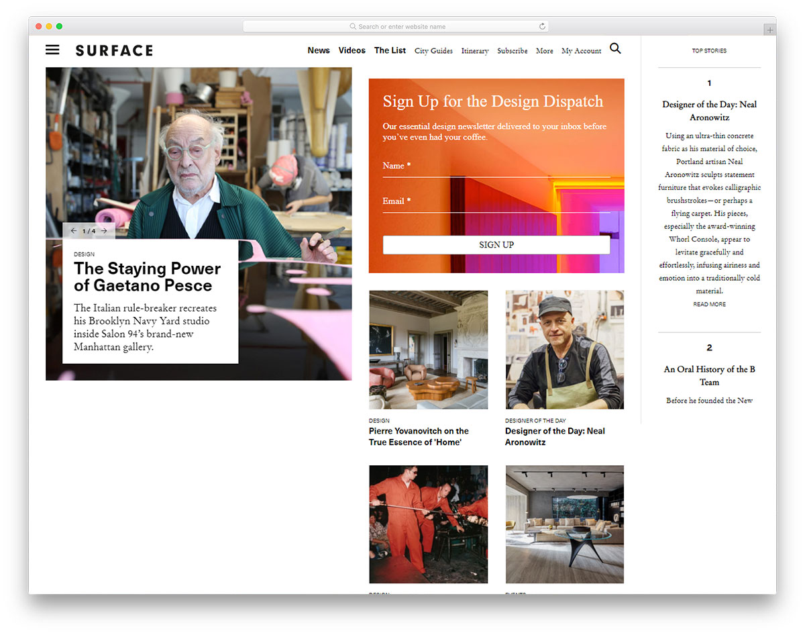The height and width of the screenshot is (635, 805).
Task: Click the slide counter 1 / 4
Action: pos(89,231)
